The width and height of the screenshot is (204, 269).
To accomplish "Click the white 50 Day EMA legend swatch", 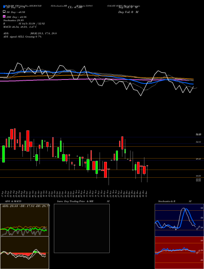I will tap(4, 12).
